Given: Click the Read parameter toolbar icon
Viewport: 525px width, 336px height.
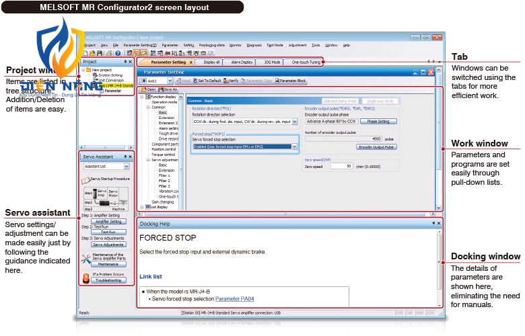Looking at the screenshot, I should [x=184, y=81].
